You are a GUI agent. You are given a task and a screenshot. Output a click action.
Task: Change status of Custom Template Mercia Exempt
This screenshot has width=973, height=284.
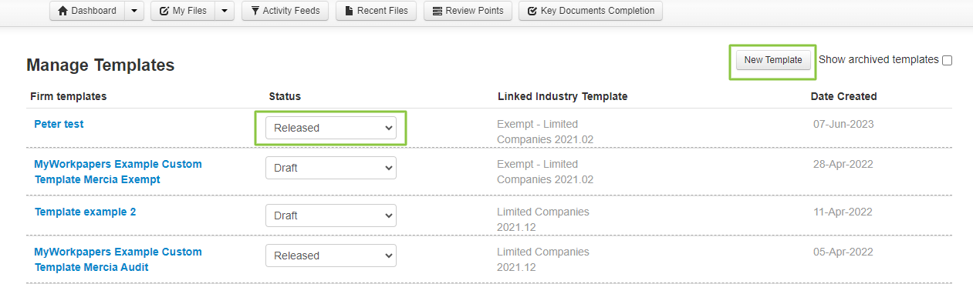tap(331, 168)
